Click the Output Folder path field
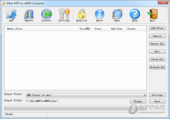This screenshot has height=119, width=170. coord(76,101)
